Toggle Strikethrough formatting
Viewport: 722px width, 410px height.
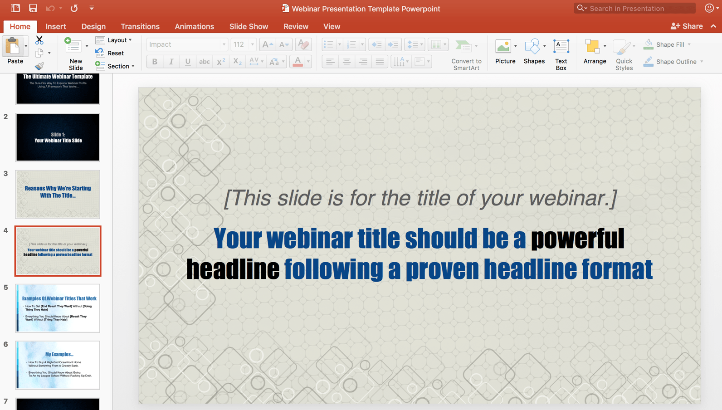click(x=204, y=62)
